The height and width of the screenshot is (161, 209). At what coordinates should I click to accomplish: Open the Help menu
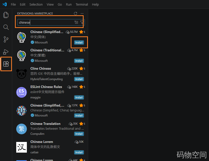click(95, 4)
